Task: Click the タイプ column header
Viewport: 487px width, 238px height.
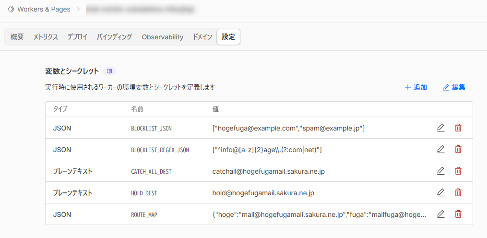Action: [60, 109]
